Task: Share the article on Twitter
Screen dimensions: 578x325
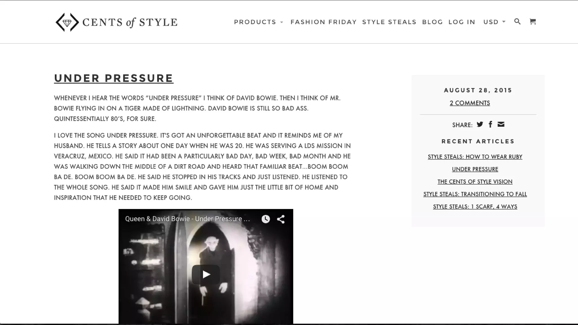Action: click(480, 124)
